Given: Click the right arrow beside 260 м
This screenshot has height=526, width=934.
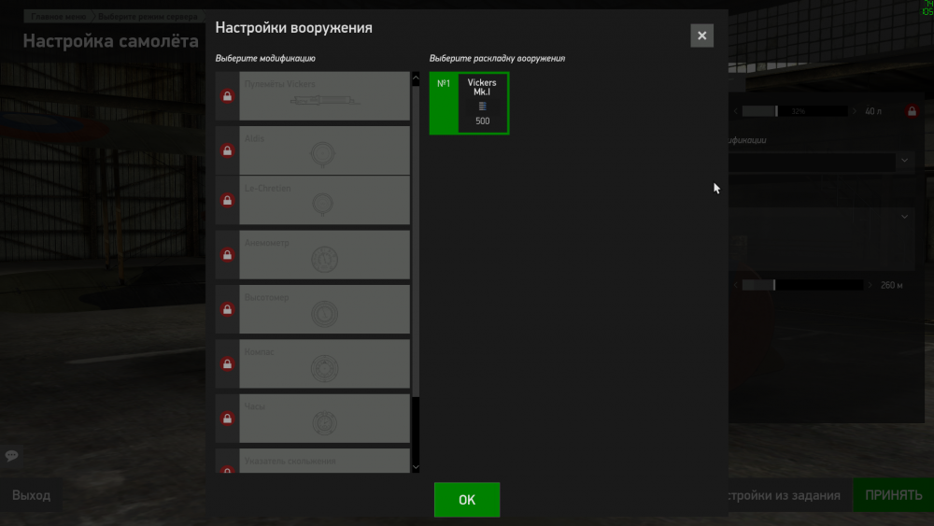Looking at the screenshot, I should point(870,285).
